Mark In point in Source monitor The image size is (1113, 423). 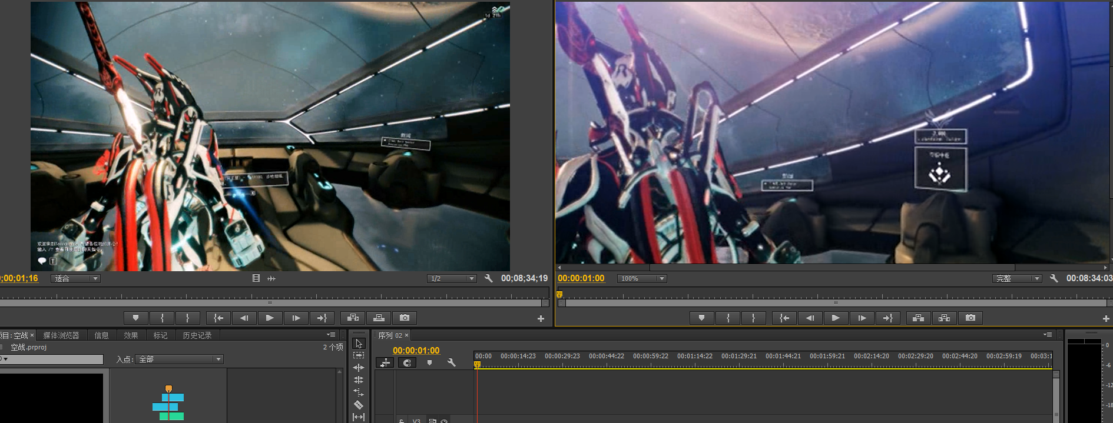click(x=162, y=318)
